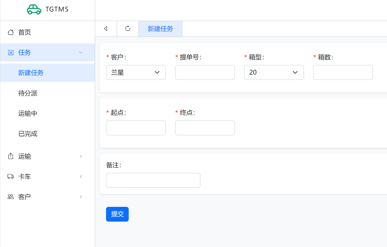Click the 备注 field label
Viewport: 387px width, 247px height.
114,165
